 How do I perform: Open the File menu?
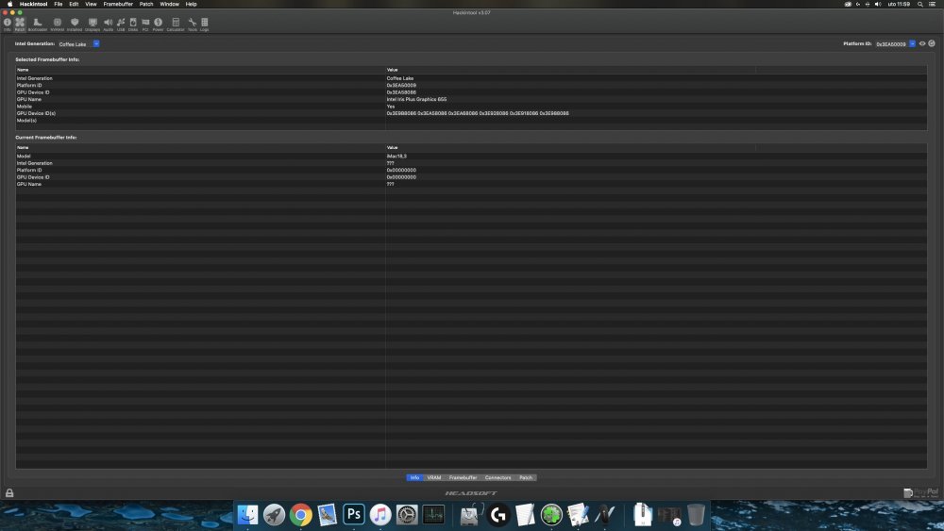(x=59, y=4)
